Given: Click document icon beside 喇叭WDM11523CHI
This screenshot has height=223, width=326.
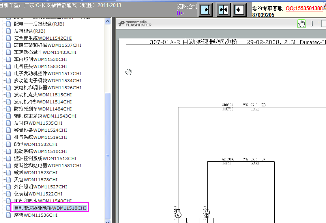Looking at the screenshot, I should tap(9, 173).
